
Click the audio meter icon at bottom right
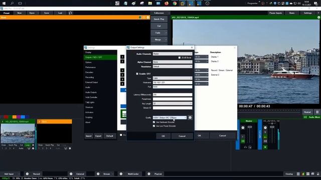303,174
